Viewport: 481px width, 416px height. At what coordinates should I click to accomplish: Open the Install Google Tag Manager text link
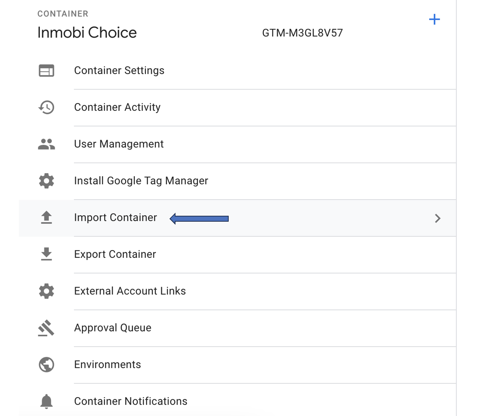pos(141,181)
